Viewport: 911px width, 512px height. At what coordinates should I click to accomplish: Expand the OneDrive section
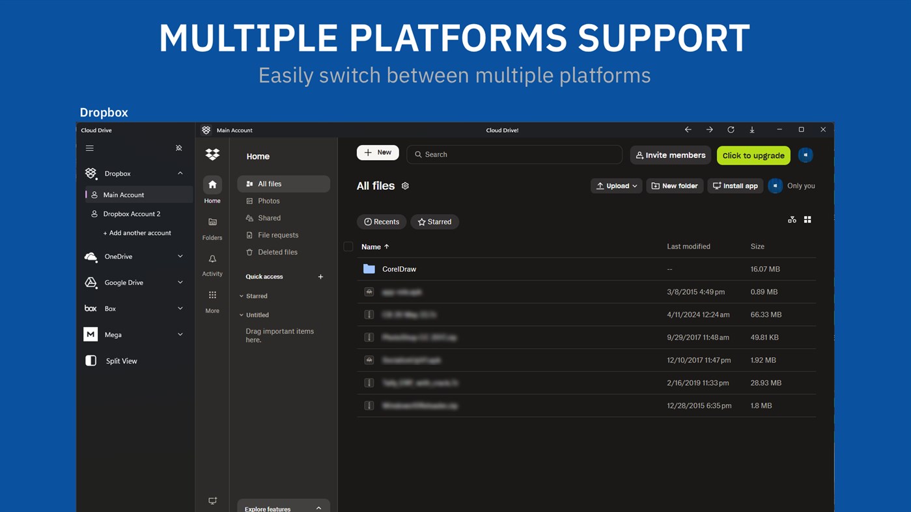tap(180, 256)
